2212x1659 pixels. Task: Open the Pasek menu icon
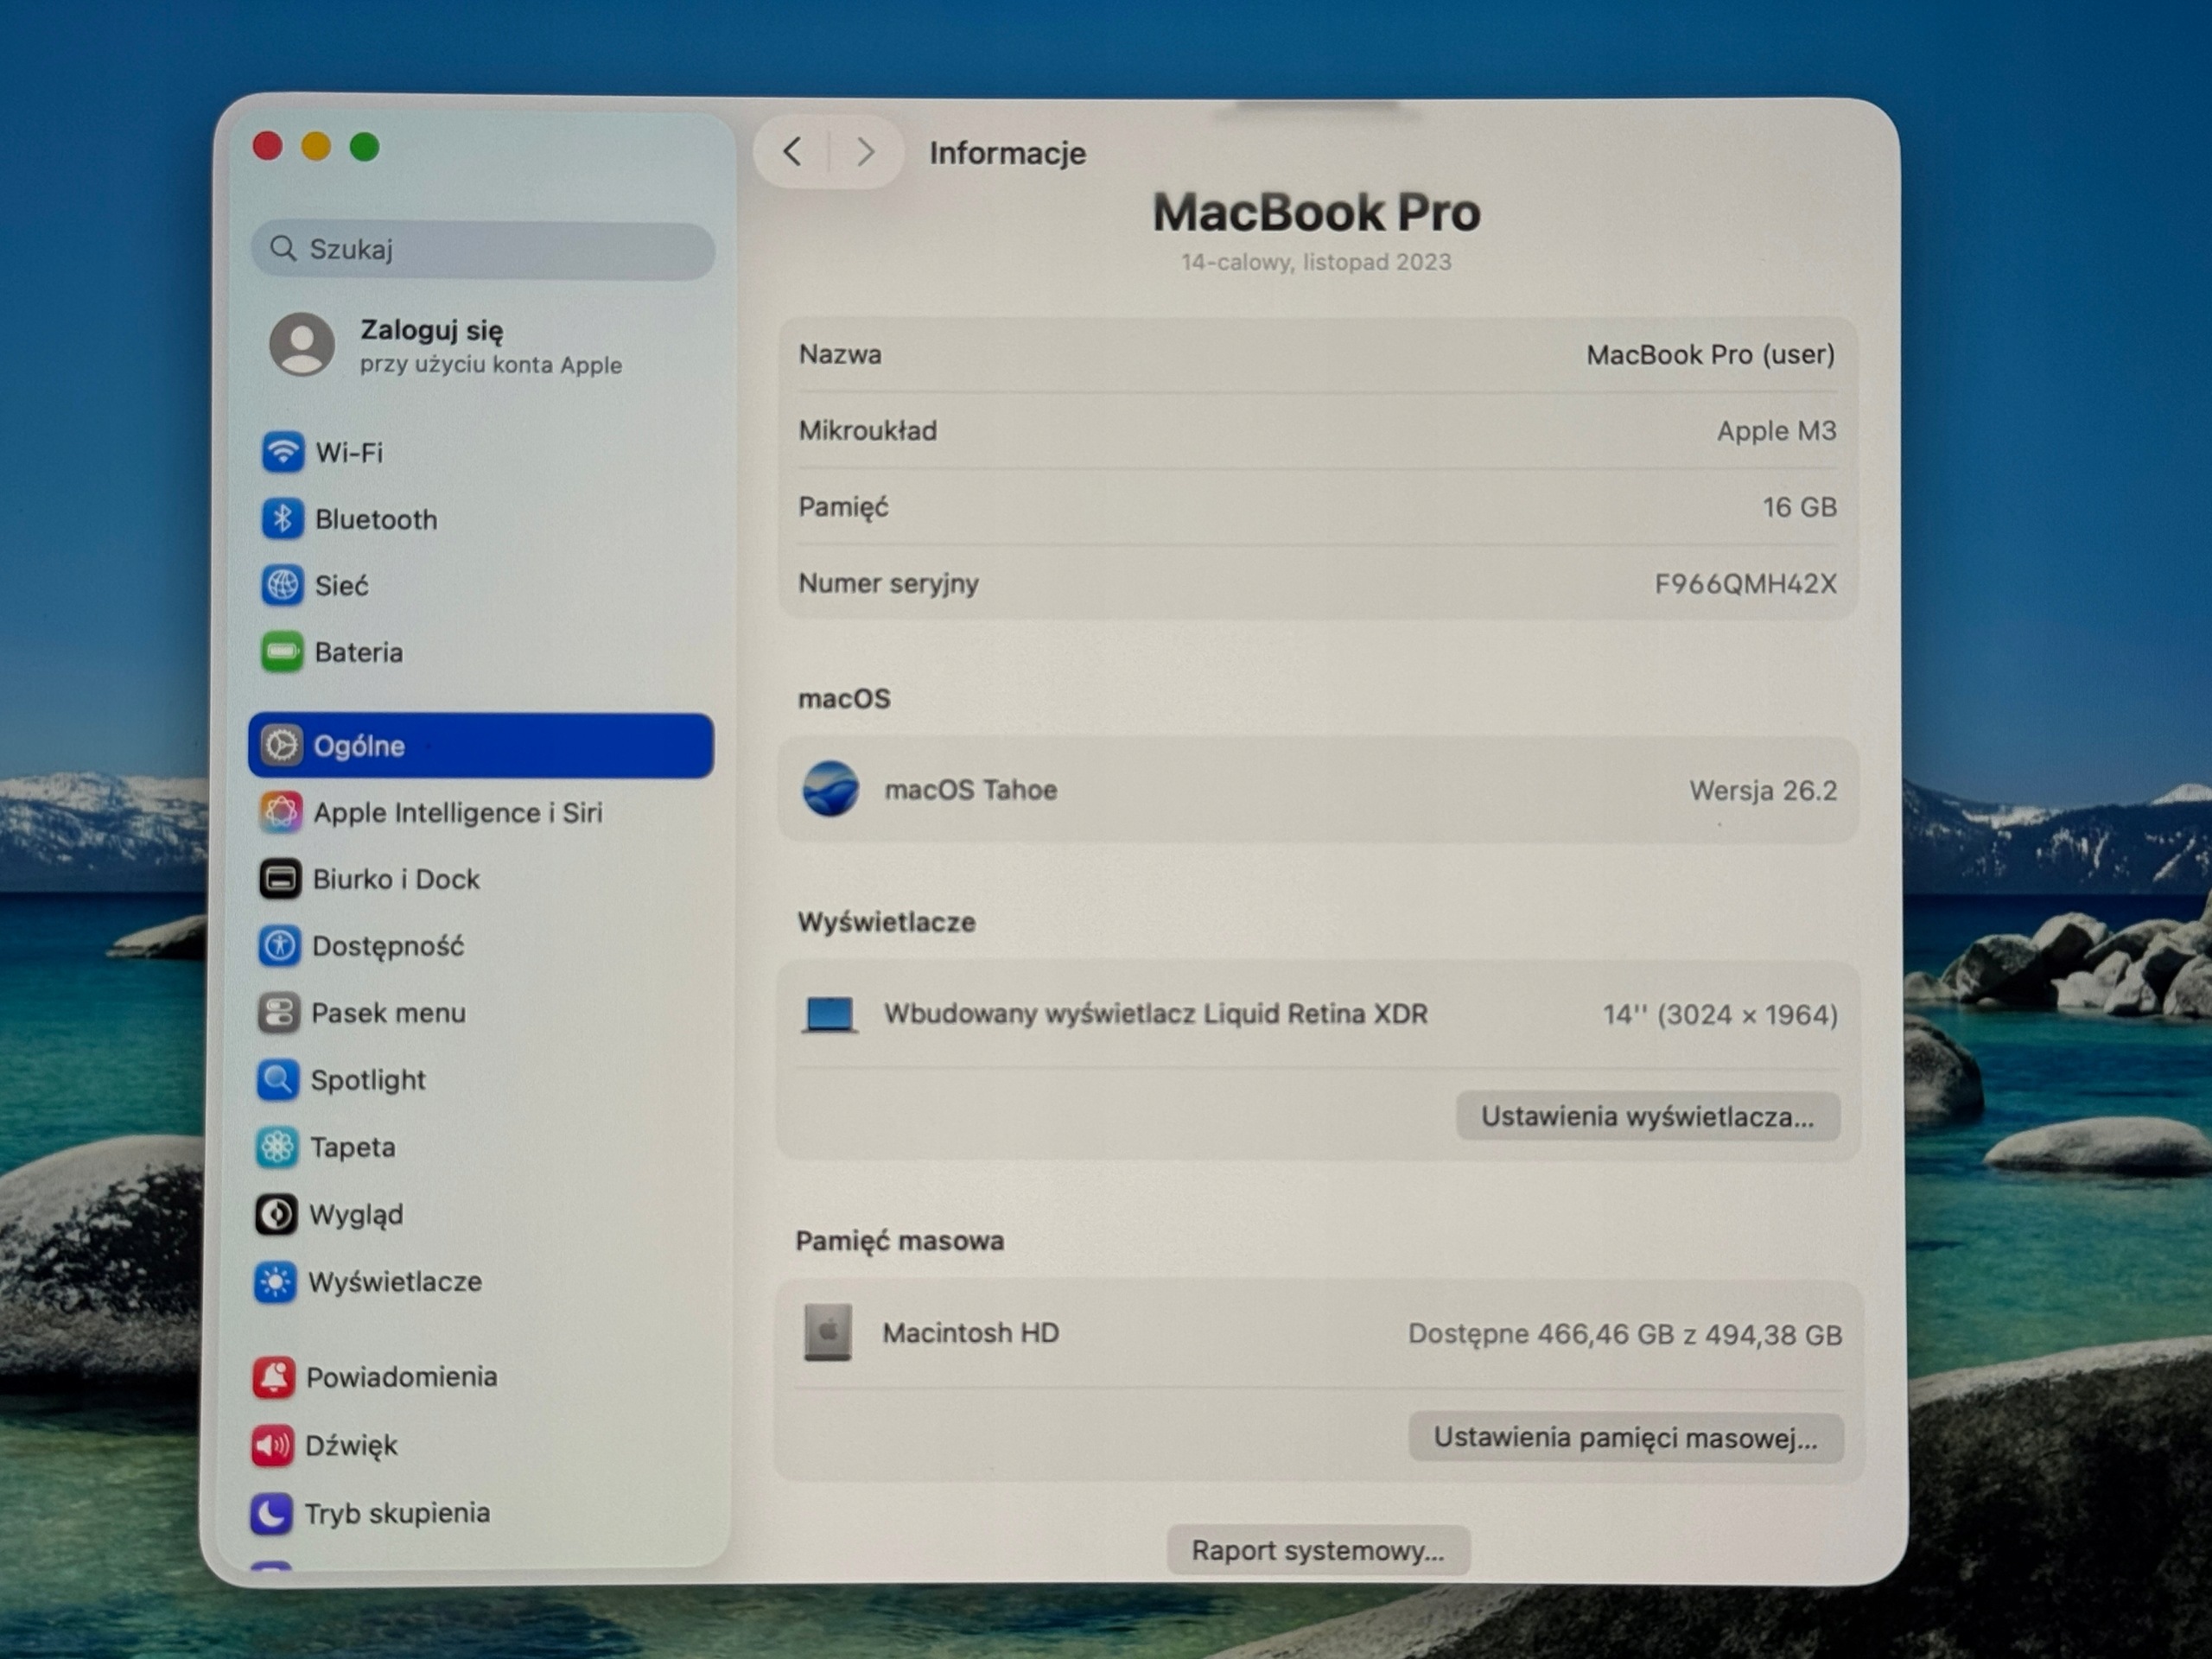(278, 1013)
